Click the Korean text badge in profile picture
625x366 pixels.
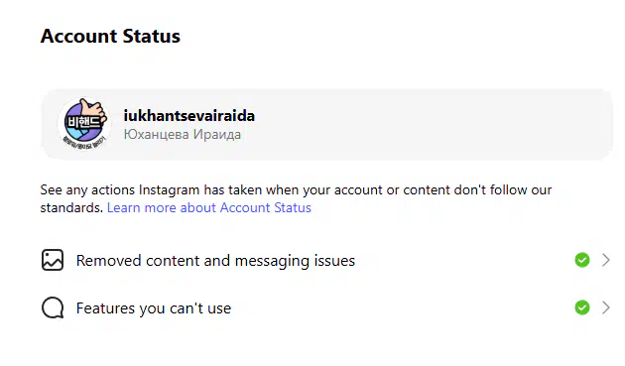click(82, 123)
